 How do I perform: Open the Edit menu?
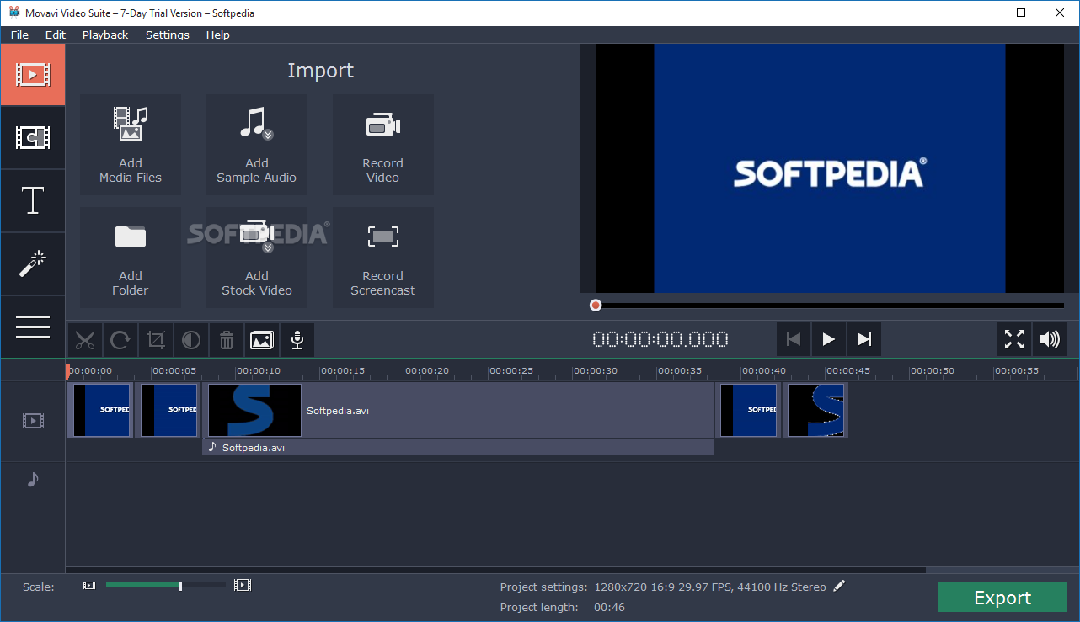click(56, 35)
